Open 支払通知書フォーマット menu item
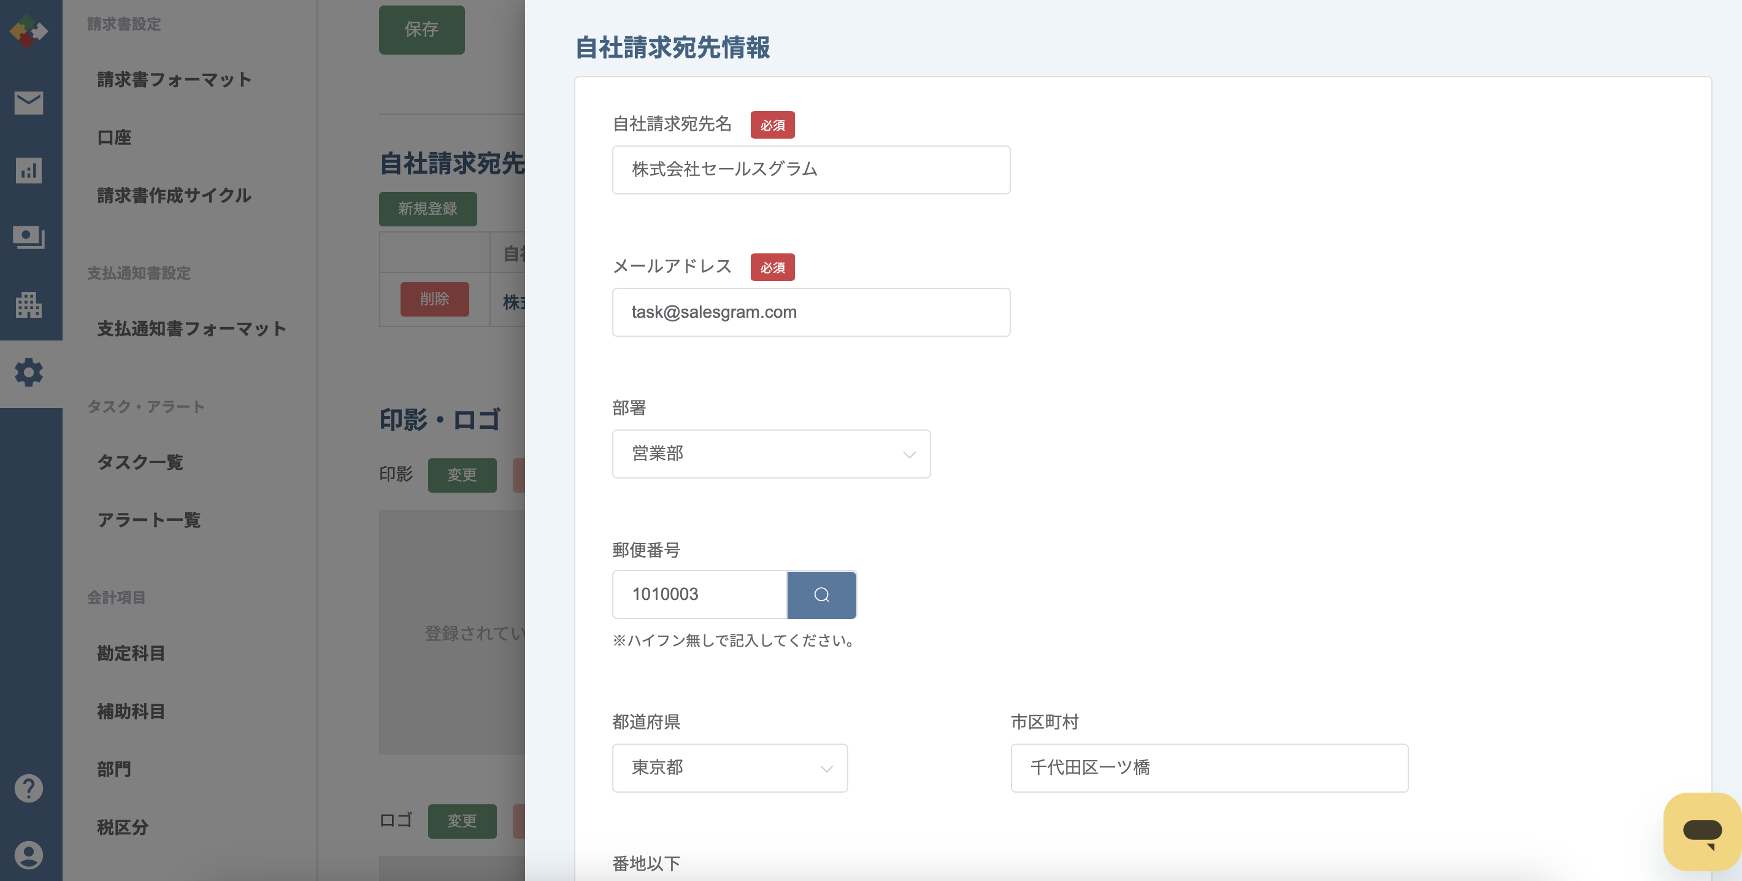The width and height of the screenshot is (1742, 881). 191,329
